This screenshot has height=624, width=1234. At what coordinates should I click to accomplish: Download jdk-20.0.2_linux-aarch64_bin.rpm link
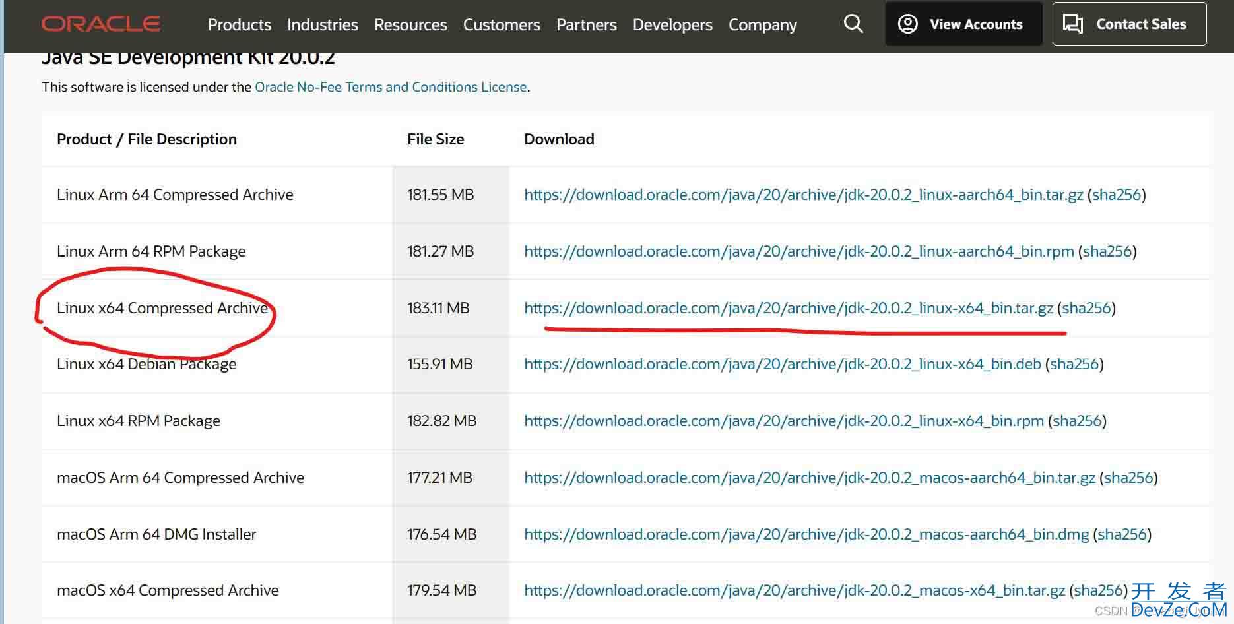pyautogui.click(x=799, y=251)
